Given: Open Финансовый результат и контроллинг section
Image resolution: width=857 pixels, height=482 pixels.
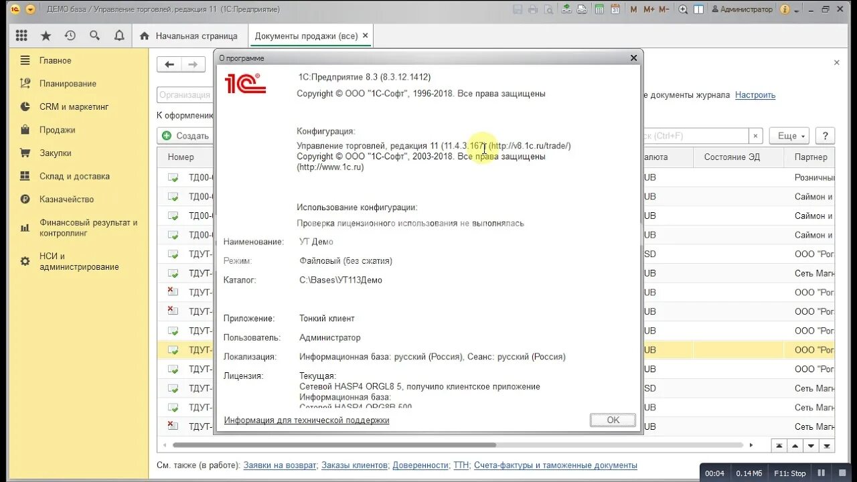Looking at the screenshot, I should tap(88, 228).
